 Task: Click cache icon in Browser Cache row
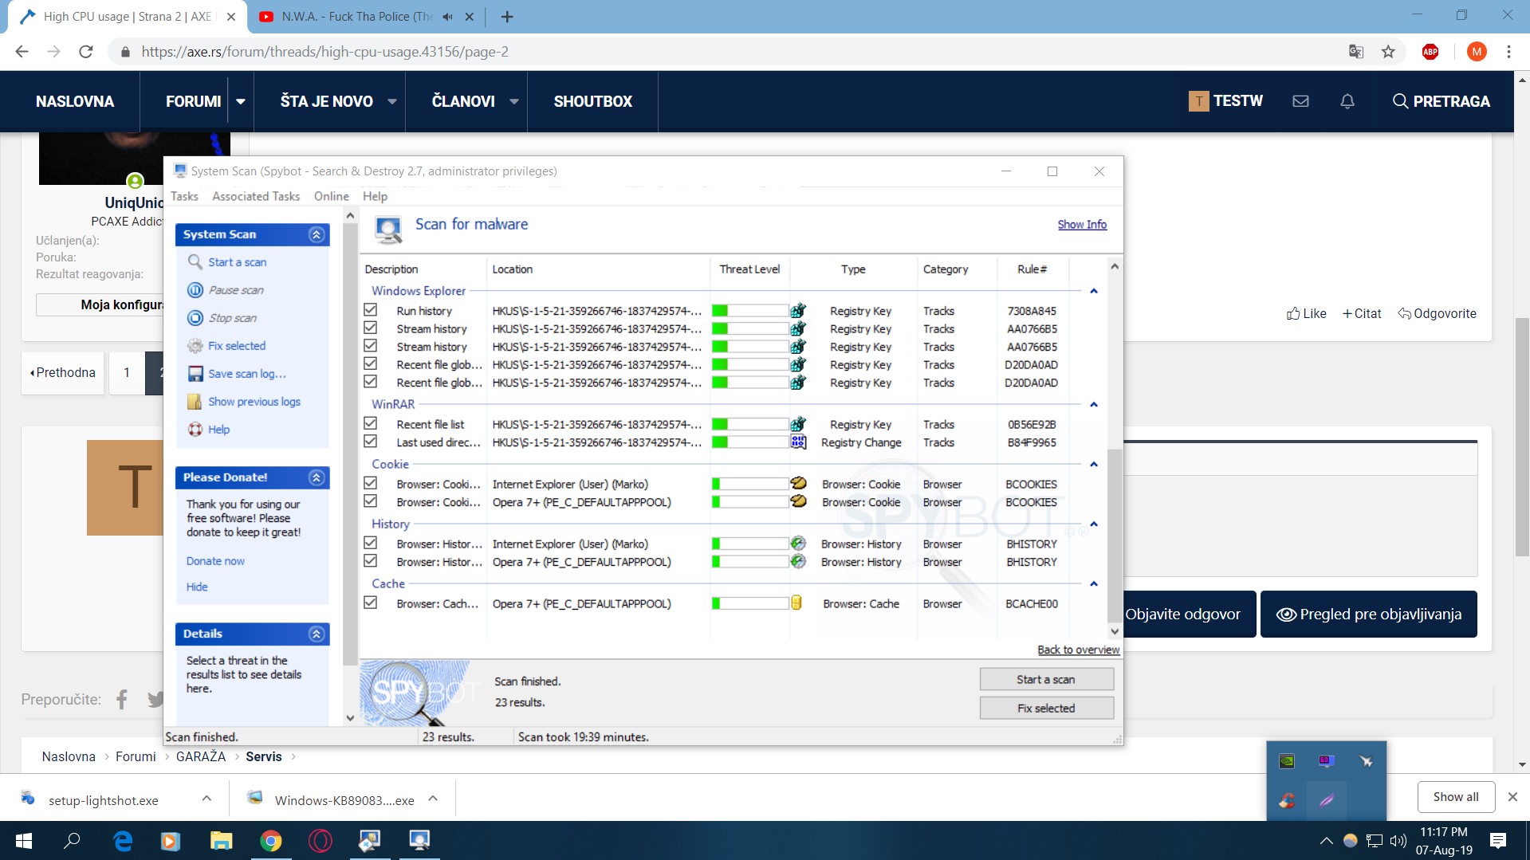(796, 603)
